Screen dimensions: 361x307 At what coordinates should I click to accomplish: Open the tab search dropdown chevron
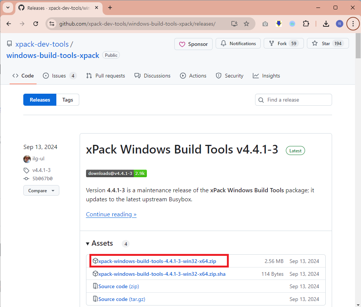[8, 8]
